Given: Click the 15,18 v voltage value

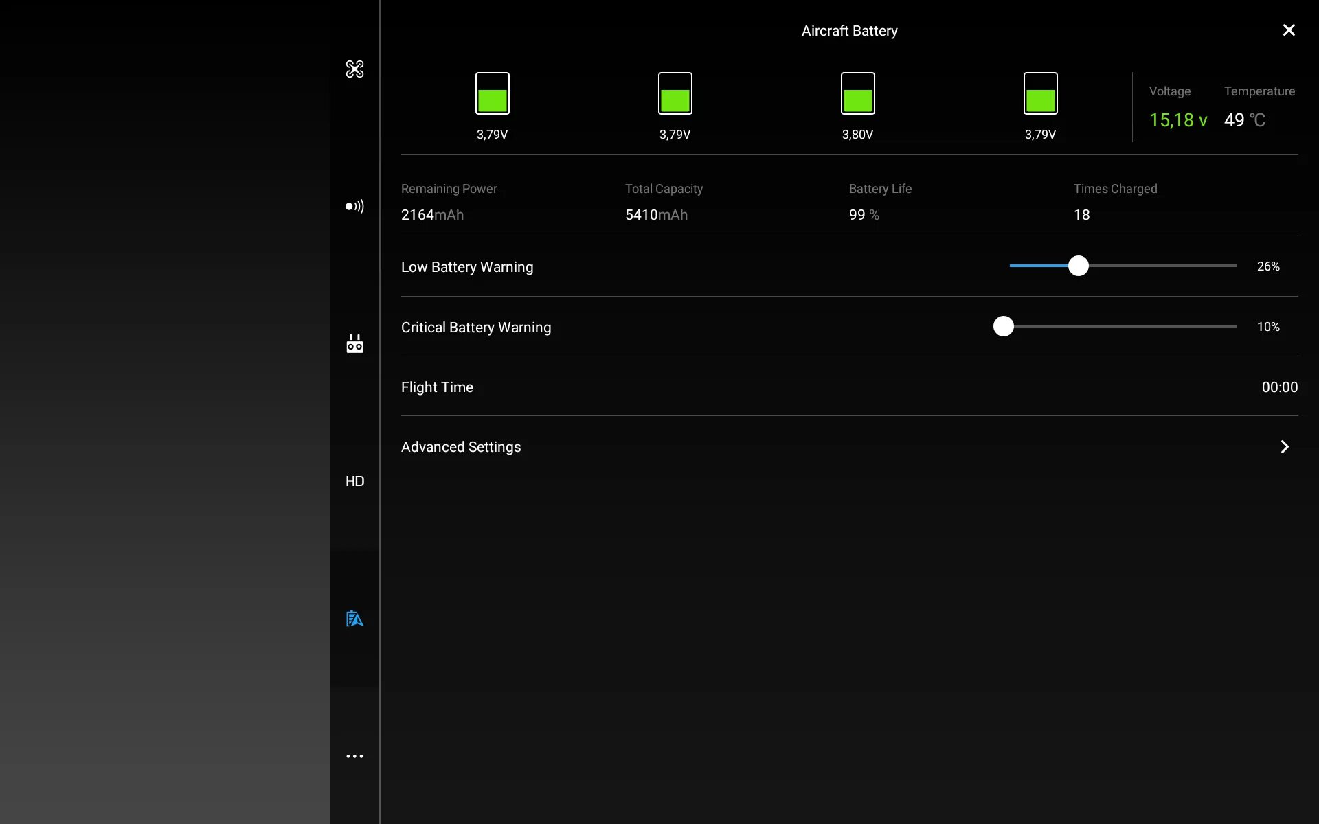Looking at the screenshot, I should [x=1178, y=120].
